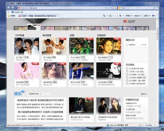
Task: Open headline 张国荣逝世十周年祭 link
Action: (40, 100)
